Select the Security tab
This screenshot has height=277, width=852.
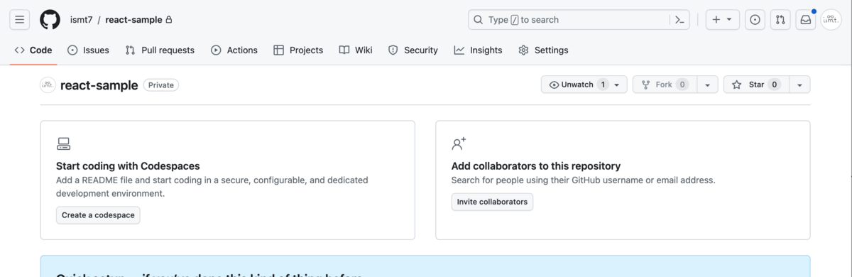coord(413,50)
